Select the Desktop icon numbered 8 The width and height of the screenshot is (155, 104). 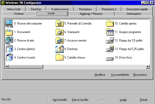59,49
